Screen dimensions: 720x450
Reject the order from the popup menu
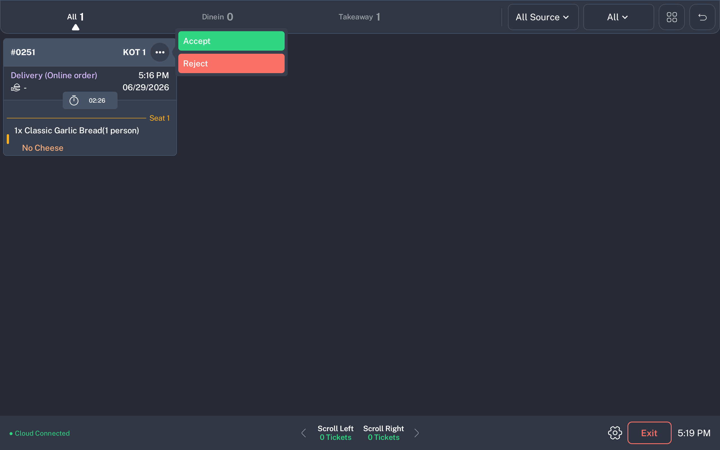click(x=231, y=63)
